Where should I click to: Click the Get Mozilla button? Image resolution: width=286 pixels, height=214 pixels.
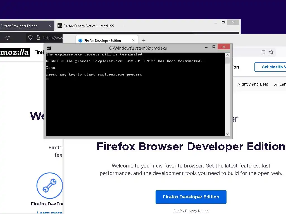pyautogui.click(x=270, y=67)
